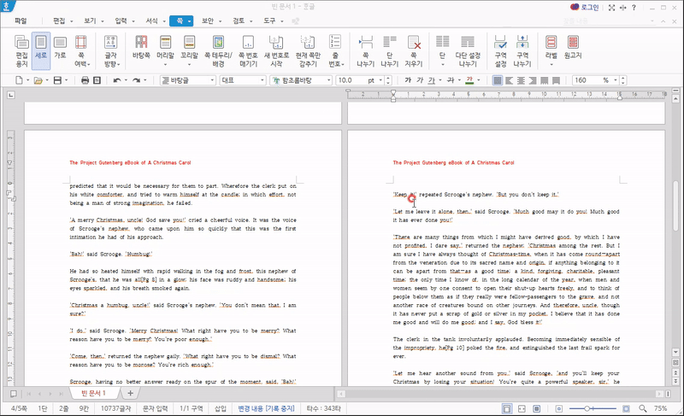Open the help question mark

634,8
